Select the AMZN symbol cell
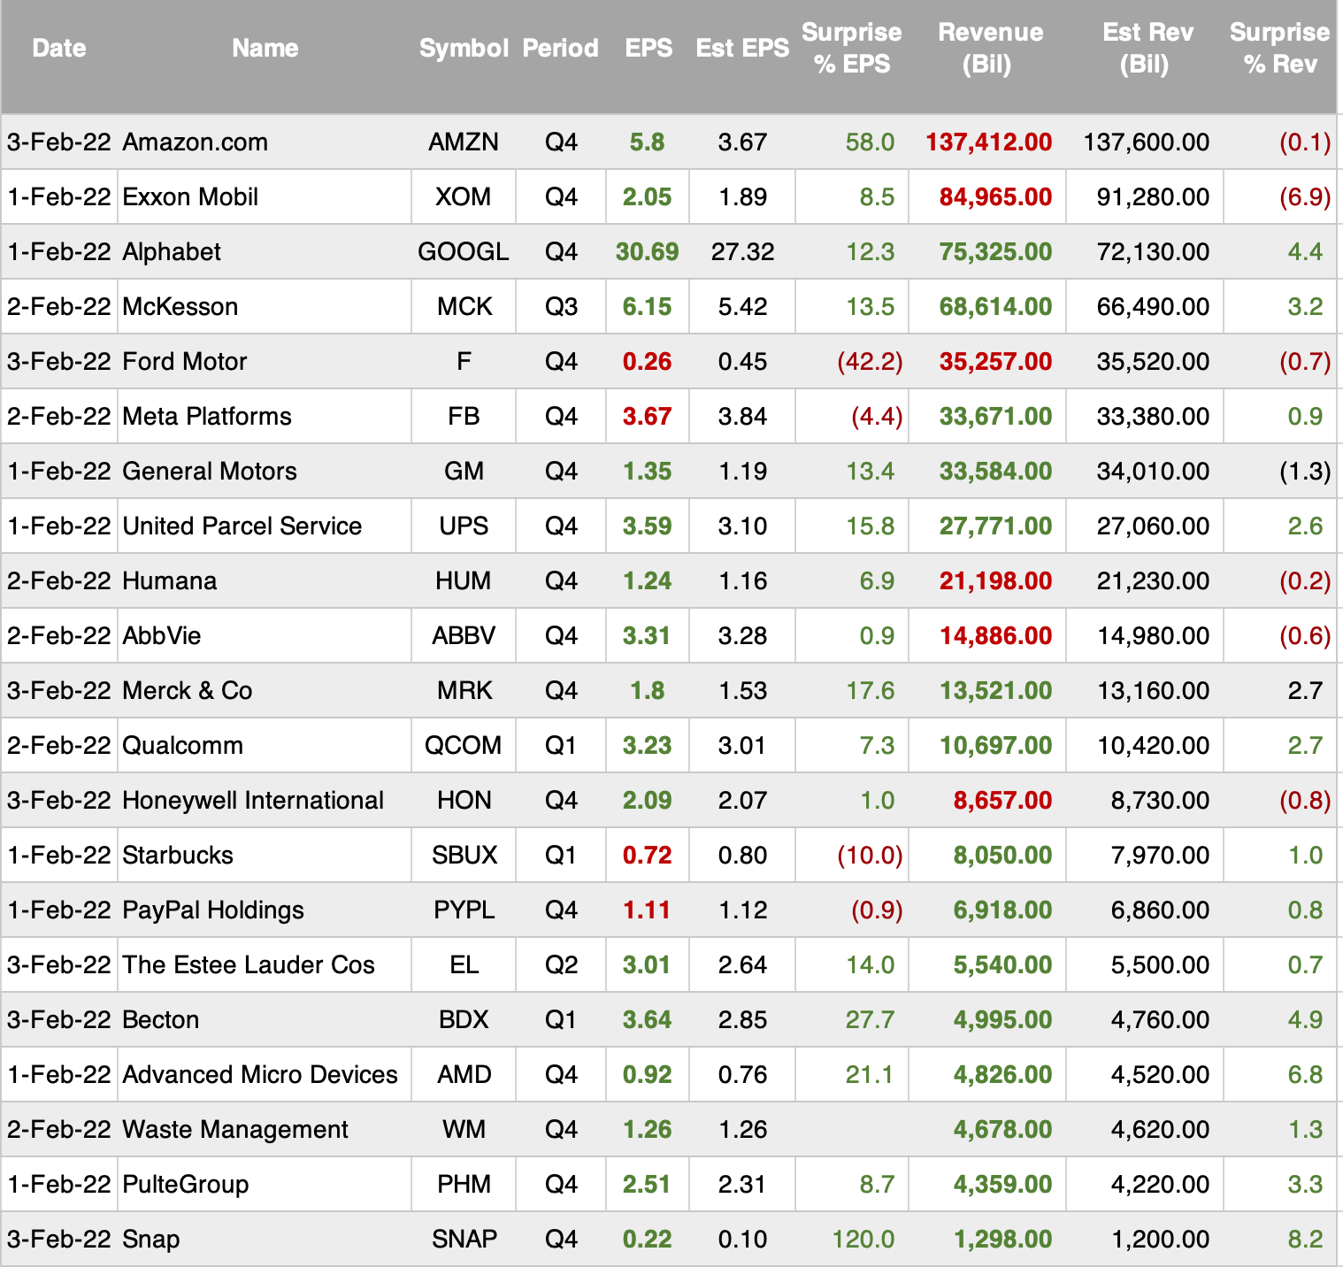This screenshot has height=1267, width=1343. [464, 142]
